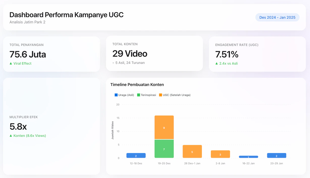Image resolution: width=310 pixels, height=178 pixels.
Task: Click the 7.51% engagement value
Action: [227, 54]
